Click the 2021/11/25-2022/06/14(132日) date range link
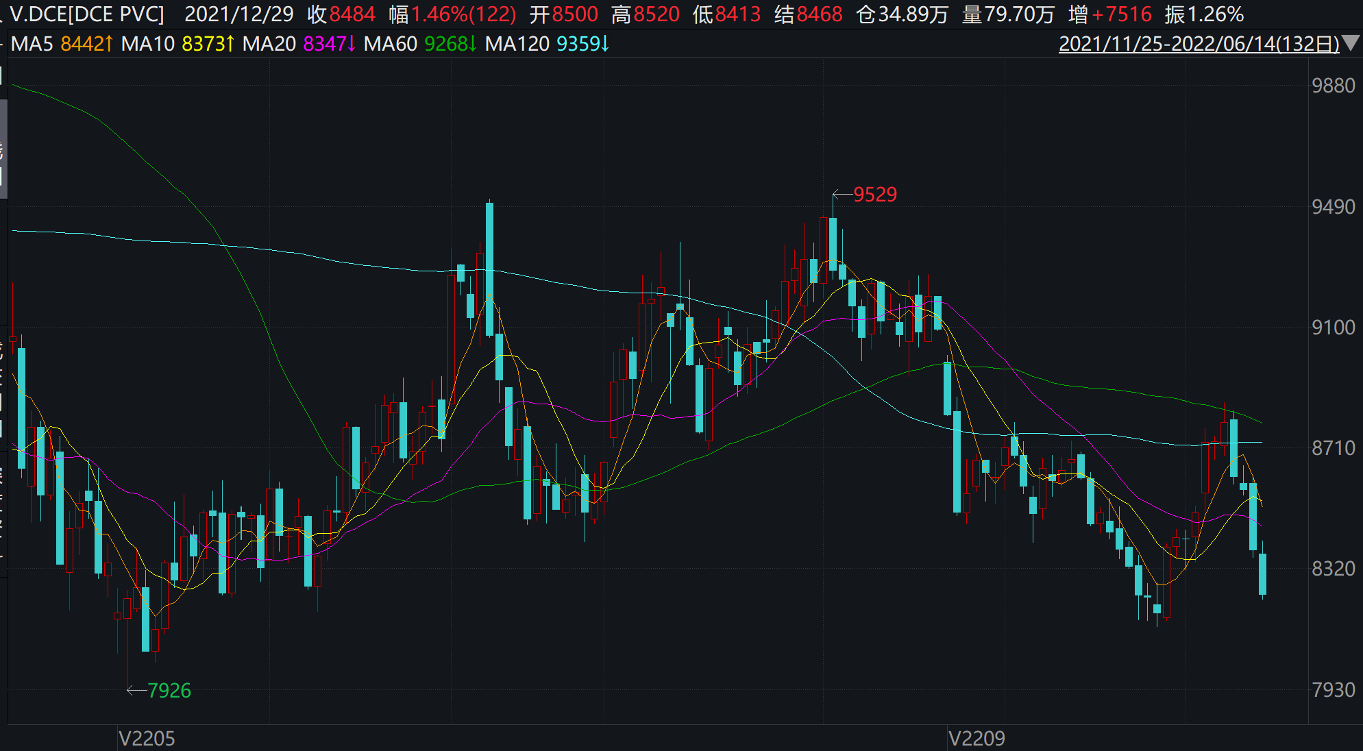 (1199, 44)
